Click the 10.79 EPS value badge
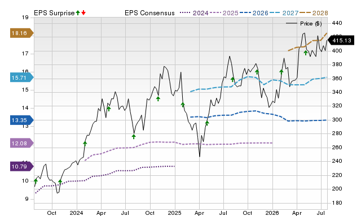Screen dimensions: 361x216 pos(21,166)
